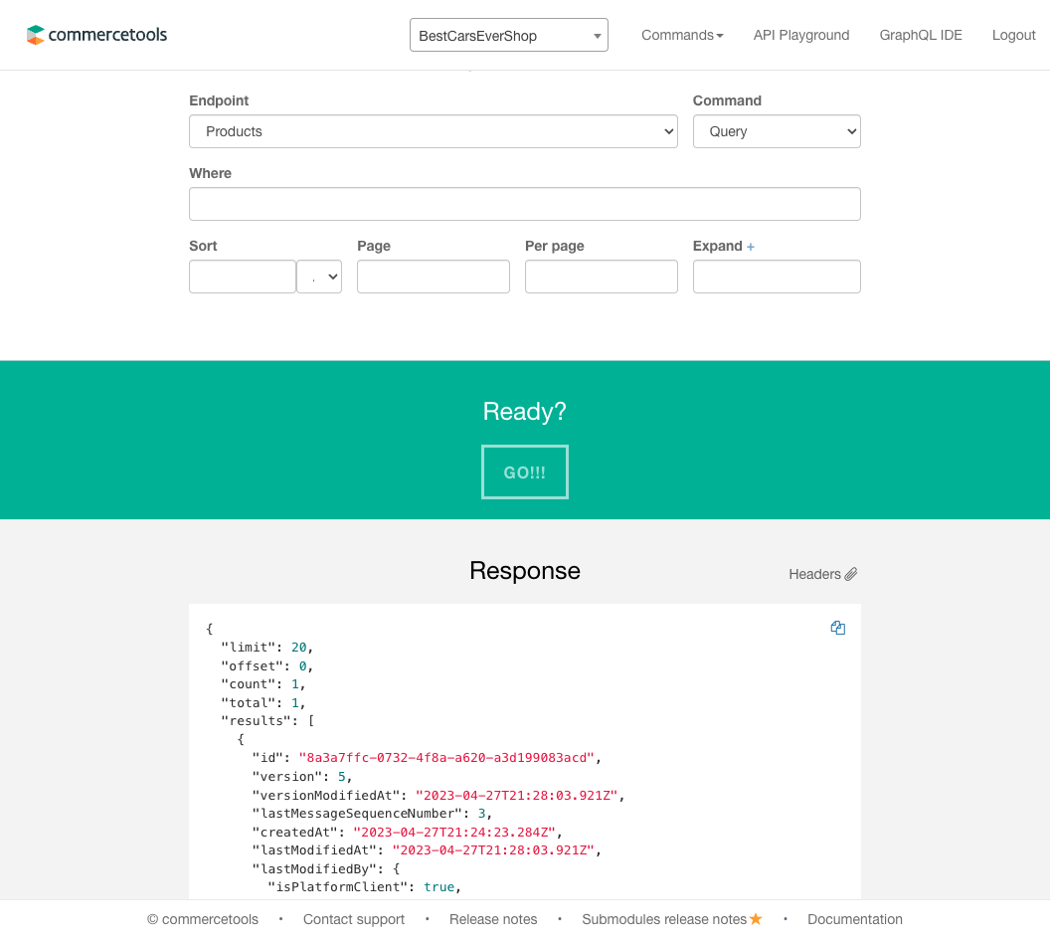This screenshot has height=939, width=1050.
Task: Open the BestCarsEverShop project dropdown
Action: (508, 35)
